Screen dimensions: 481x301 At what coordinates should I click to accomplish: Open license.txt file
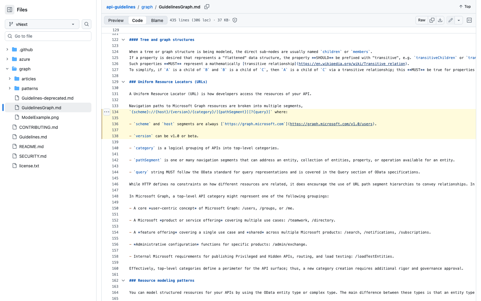tap(29, 166)
